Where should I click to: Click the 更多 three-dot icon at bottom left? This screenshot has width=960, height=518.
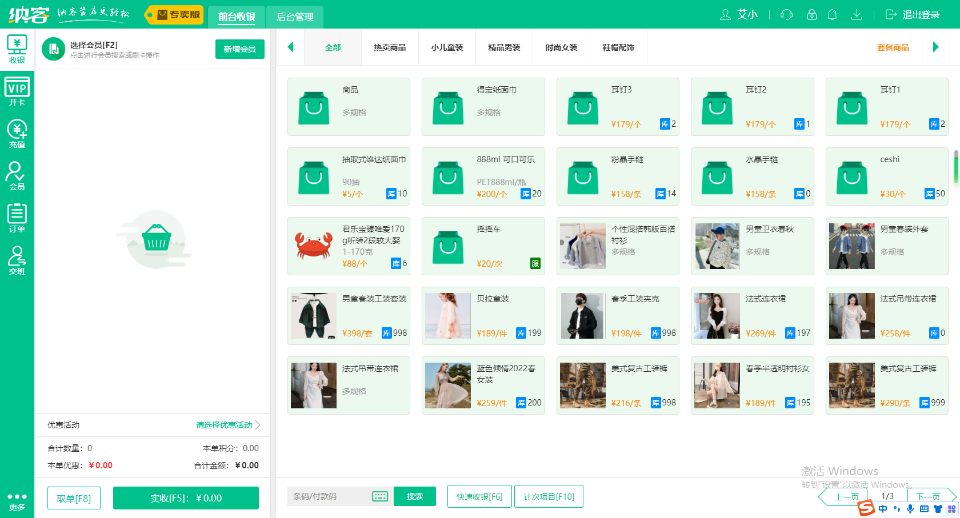(x=17, y=497)
